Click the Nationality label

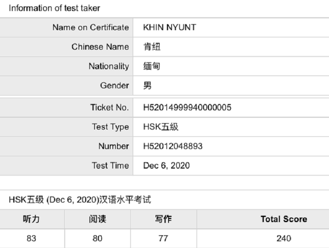pos(109,66)
